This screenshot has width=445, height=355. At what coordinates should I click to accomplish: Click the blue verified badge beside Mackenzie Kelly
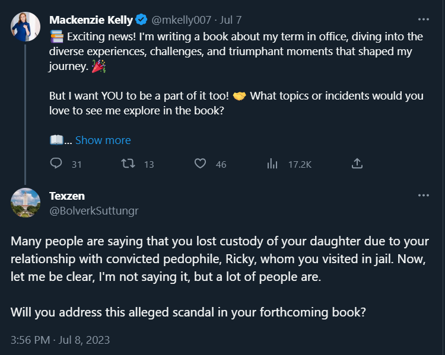(141, 20)
